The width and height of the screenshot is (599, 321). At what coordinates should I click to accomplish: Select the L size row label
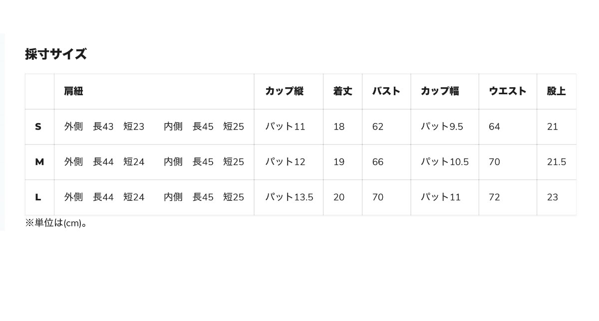pos(38,197)
